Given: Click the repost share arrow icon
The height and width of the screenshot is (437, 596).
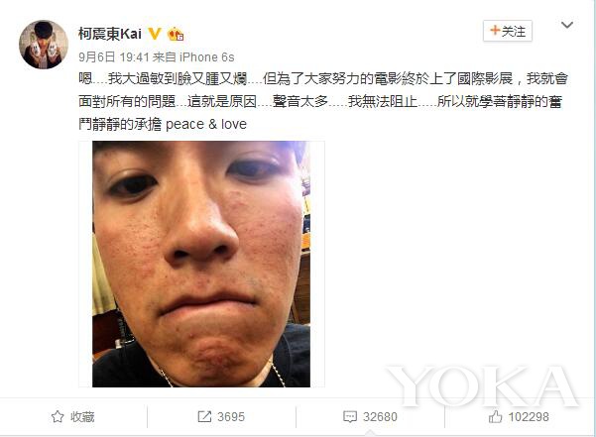Looking at the screenshot, I should (204, 416).
